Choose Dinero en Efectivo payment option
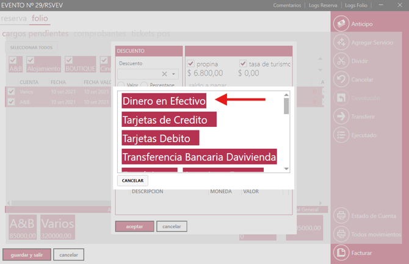 tap(164, 100)
